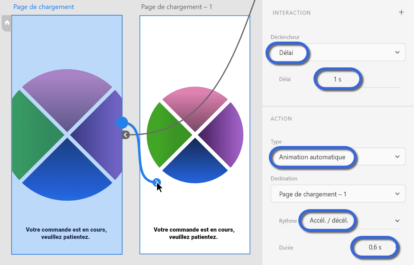Image resolution: width=414 pixels, height=265 pixels.
Task: Click the Rythme label
Action: (288, 221)
